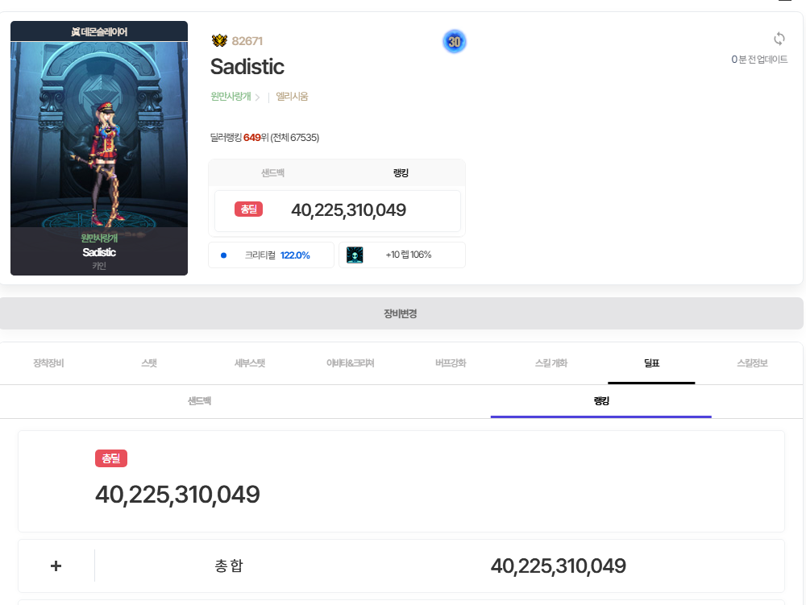Click the blue dot beside 크리티컬

[223, 255]
